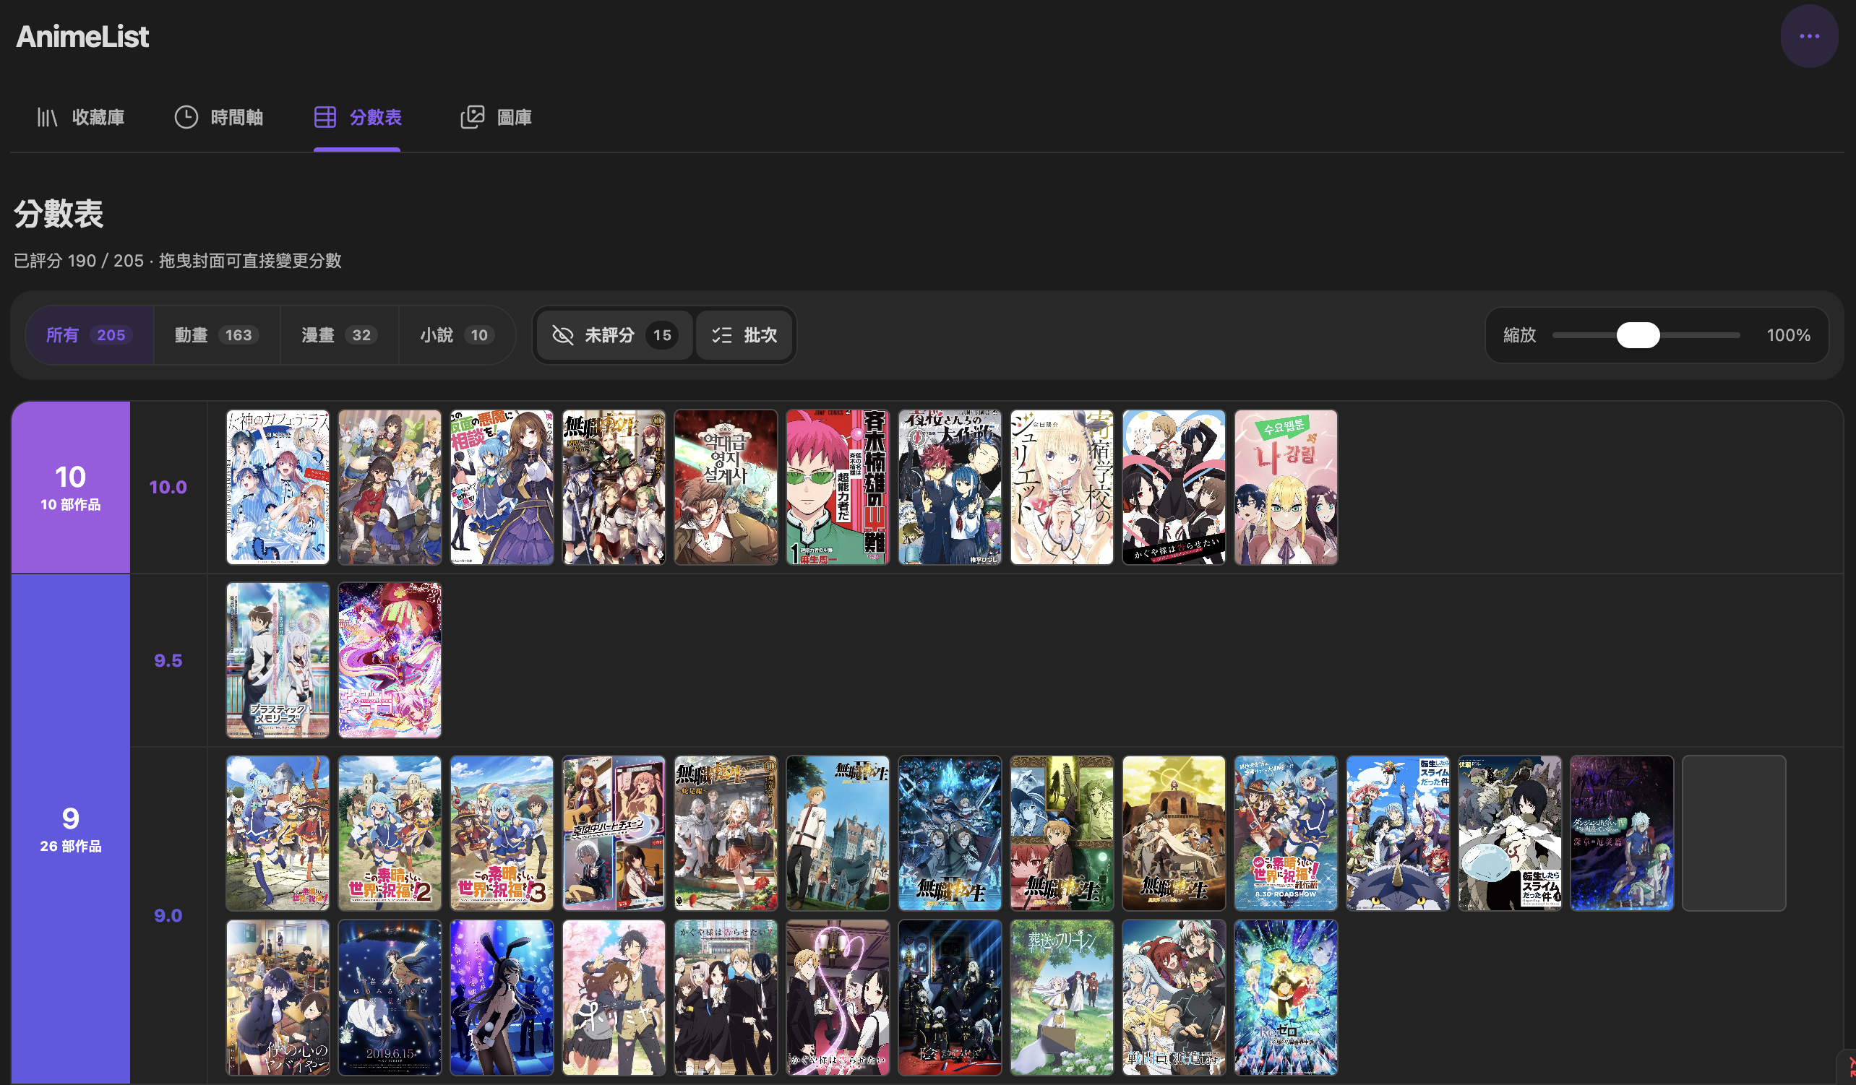Click the AnimeList logo title
Viewport: 1856px width, 1085px height.
(x=82, y=36)
